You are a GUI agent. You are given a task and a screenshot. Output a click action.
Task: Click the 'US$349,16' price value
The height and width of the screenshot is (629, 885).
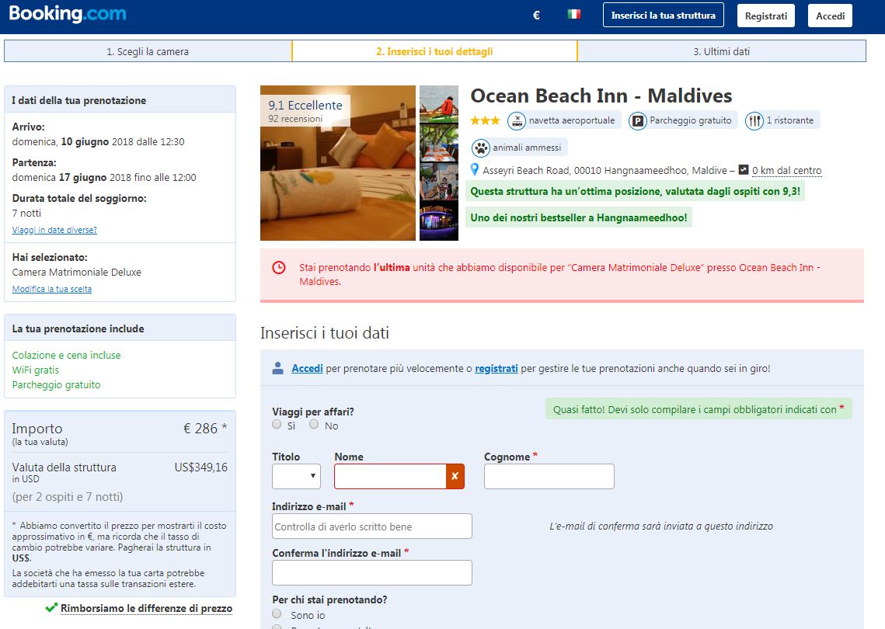pyautogui.click(x=201, y=467)
